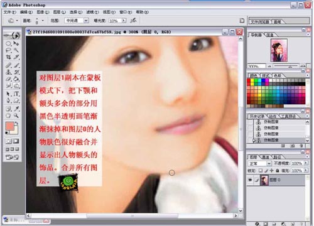314x226 pixels.
Task: Click the 图层 0 layer thumbnail
Action: pyautogui.click(x=264, y=180)
